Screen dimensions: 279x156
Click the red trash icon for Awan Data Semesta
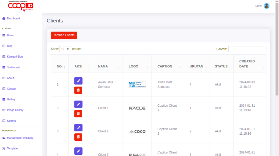pos(78,90)
